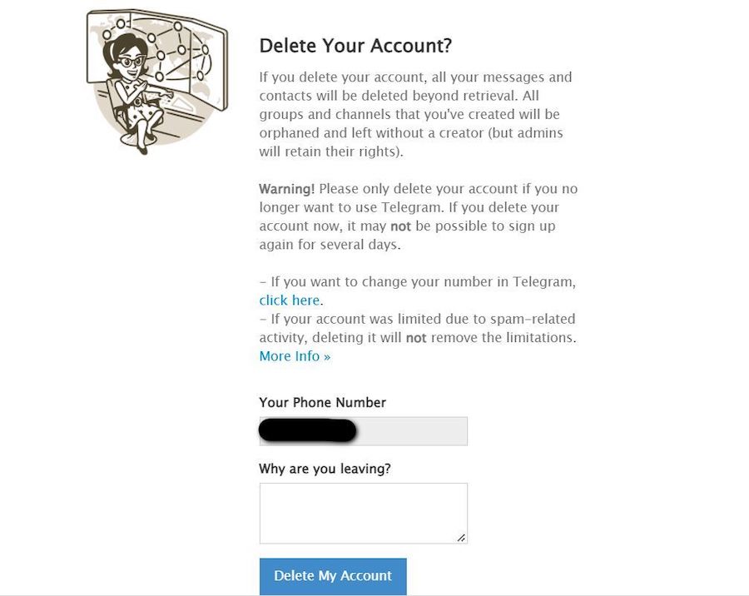
Task: Select the "Delete Your Account?" heading
Action: [x=355, y=46]
